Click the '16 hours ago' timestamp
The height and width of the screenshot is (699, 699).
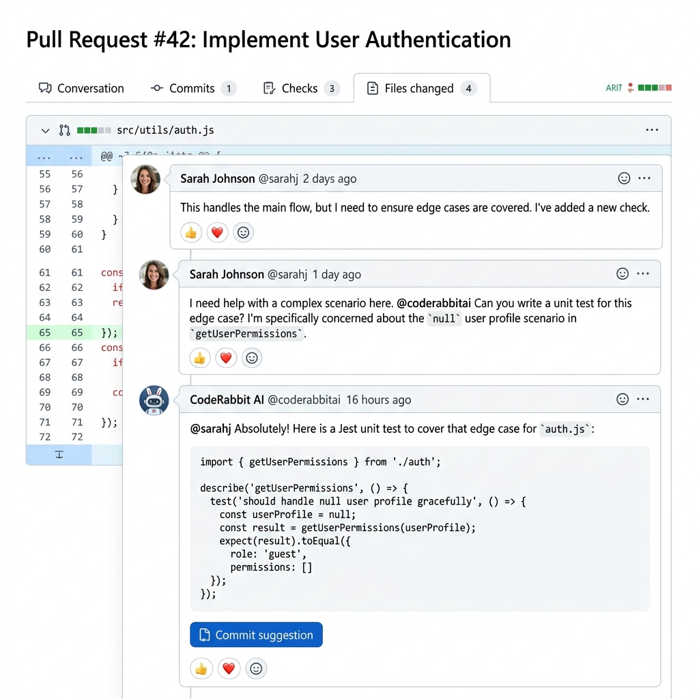pos(378,400)
